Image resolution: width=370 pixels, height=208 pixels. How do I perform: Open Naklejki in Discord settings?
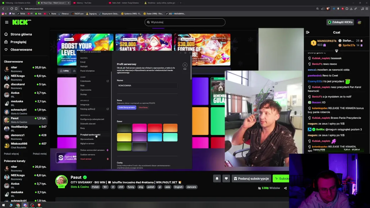click(x=84, y=66)
